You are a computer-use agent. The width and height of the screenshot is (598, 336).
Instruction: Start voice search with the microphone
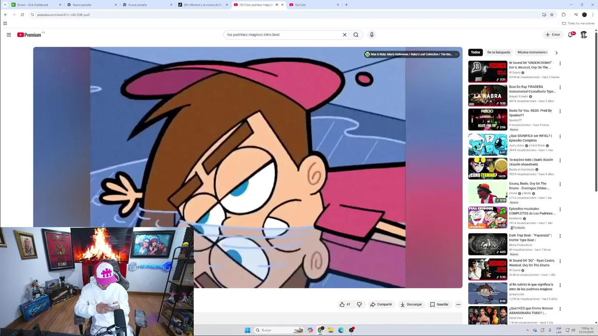click(372, 35)
